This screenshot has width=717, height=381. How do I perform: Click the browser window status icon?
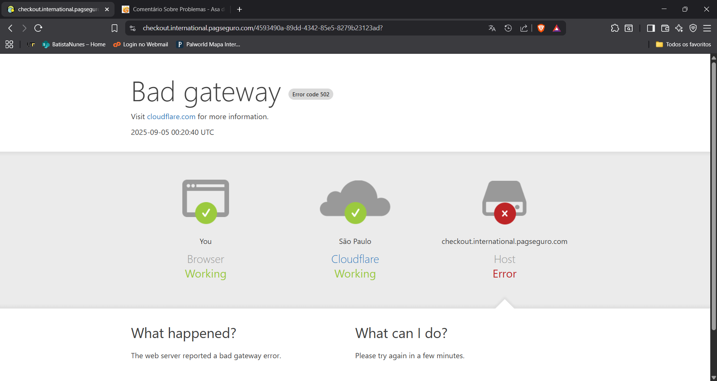(x=205, y=202)
